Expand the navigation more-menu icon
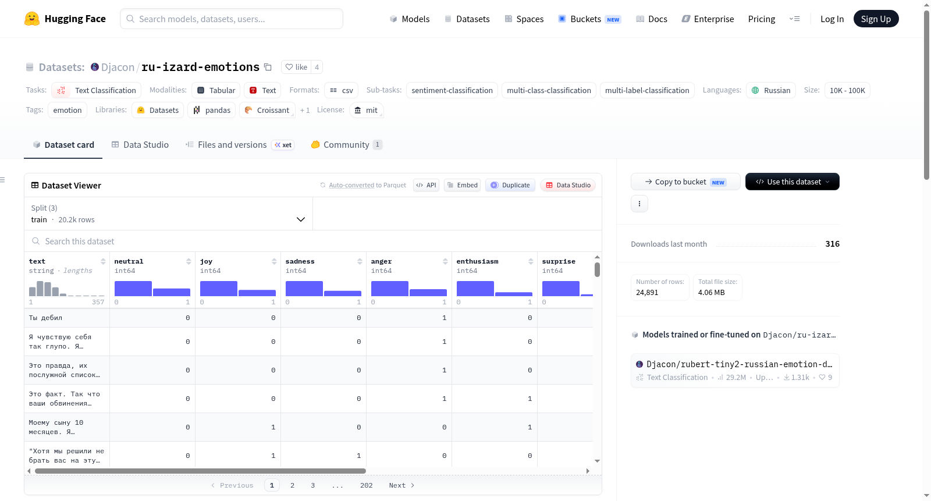 794,19
